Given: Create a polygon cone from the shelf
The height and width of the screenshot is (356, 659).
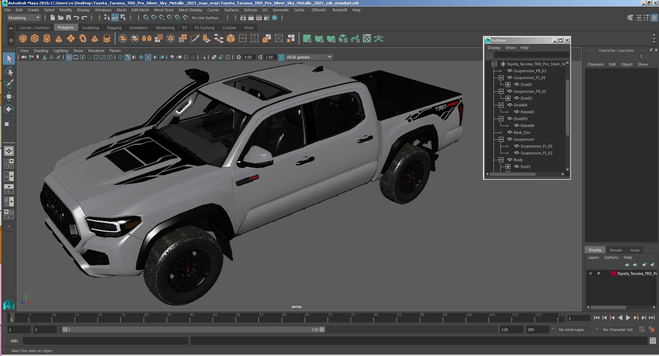Looking at the screenshot, I should tap(59, 39).
